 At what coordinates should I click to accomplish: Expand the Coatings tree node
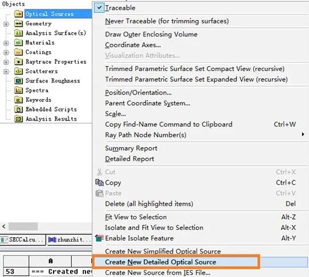[x=6, y=52]
